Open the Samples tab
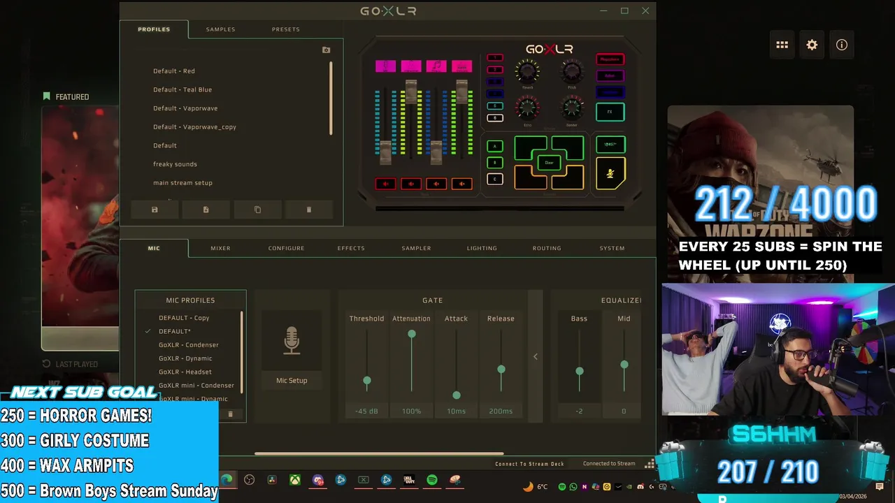This screenshot has height=503, width=895. (x=220, y=29)
